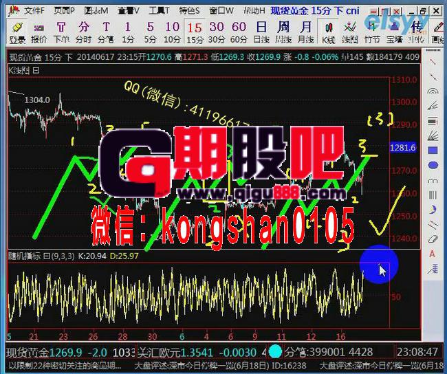Select the horizontal retracement lines tool
This screenshot has width=447, height=374.
click(433, 122)
